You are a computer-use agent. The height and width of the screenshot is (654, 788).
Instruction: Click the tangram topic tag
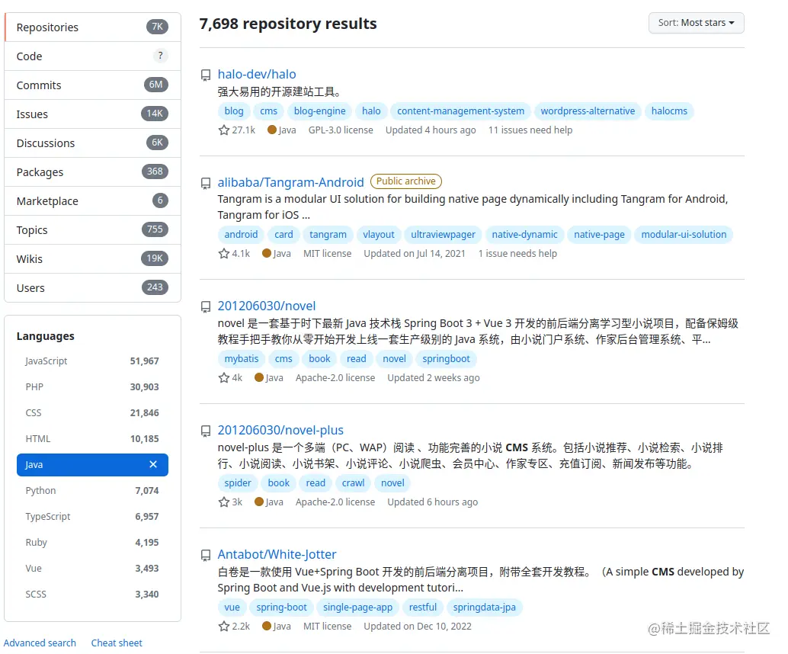pos(328,235)
